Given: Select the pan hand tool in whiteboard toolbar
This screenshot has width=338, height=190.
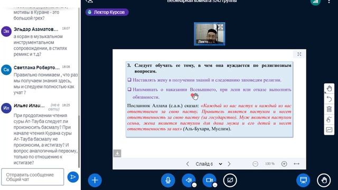Looking at the screenshot, I should coord(329,88).
